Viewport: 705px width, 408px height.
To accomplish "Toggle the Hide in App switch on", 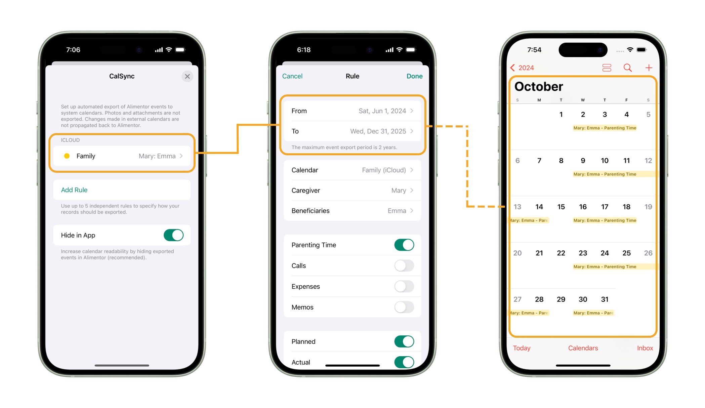I will tap(173, 236).
